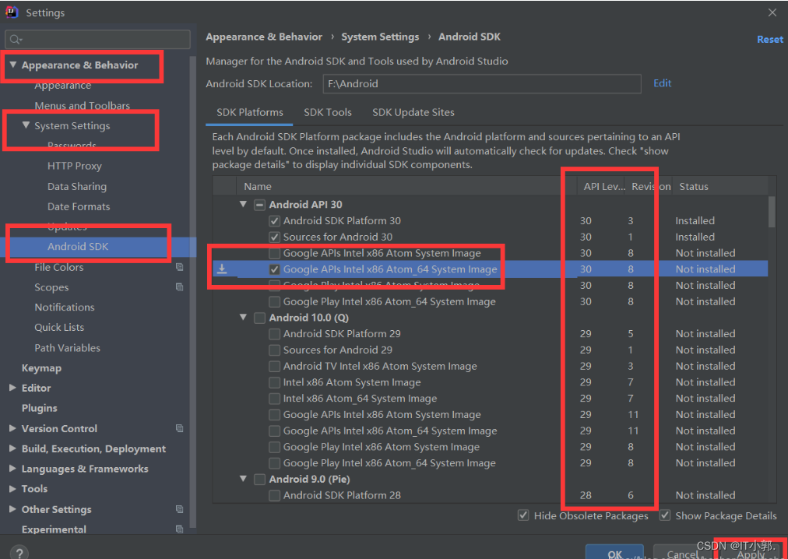The image size is (788, 559).
Task: Check Android SDK Platform 29 checkbox
Action: [x=275, y=334]
